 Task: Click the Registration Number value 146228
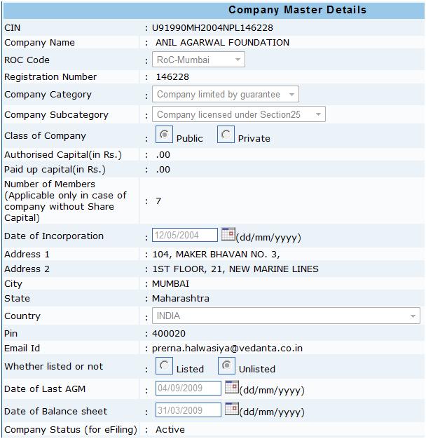click(172, 77)
